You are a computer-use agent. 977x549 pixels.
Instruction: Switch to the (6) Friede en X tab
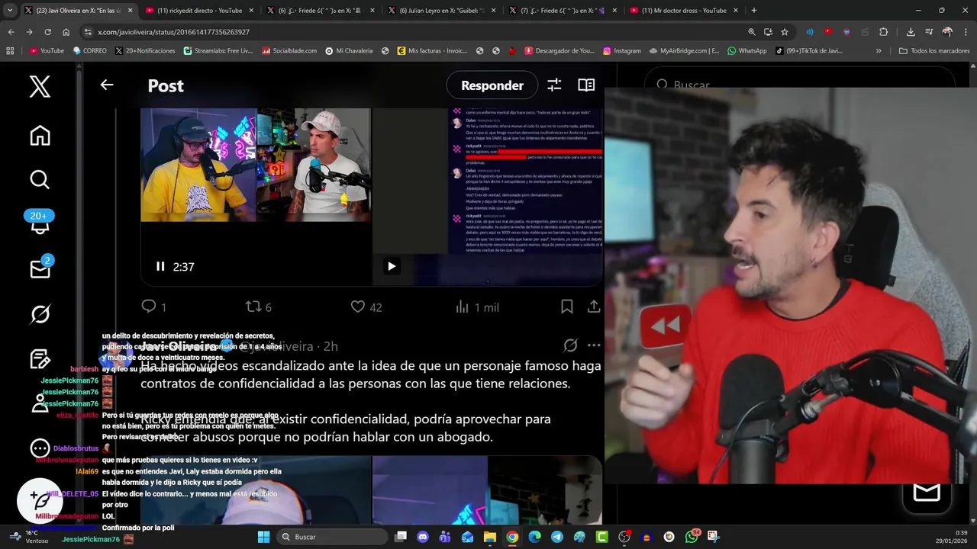pyautogui.click(x=321, y=11)
